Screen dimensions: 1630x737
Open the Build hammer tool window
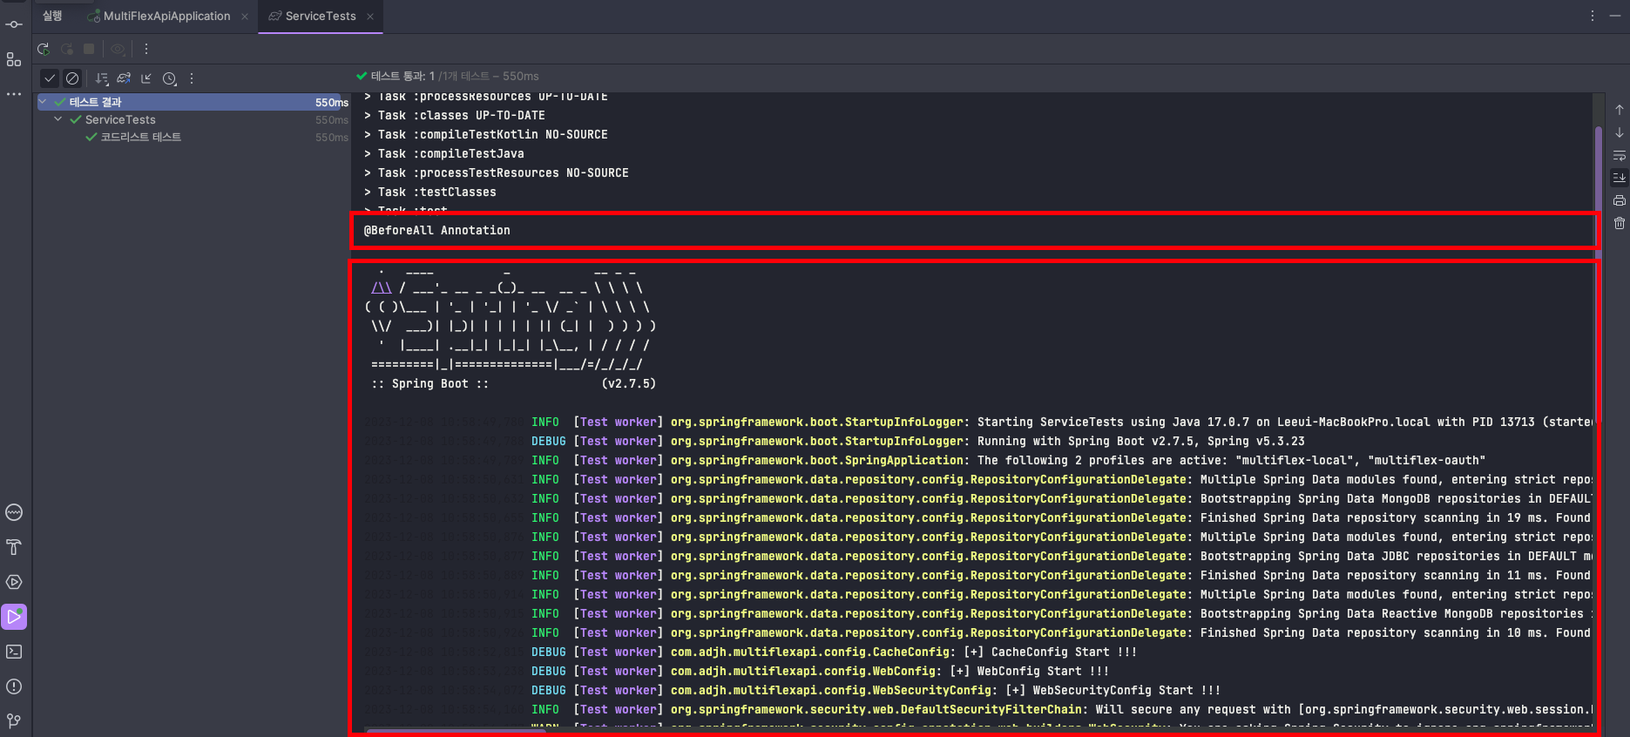tap(14, 547)
